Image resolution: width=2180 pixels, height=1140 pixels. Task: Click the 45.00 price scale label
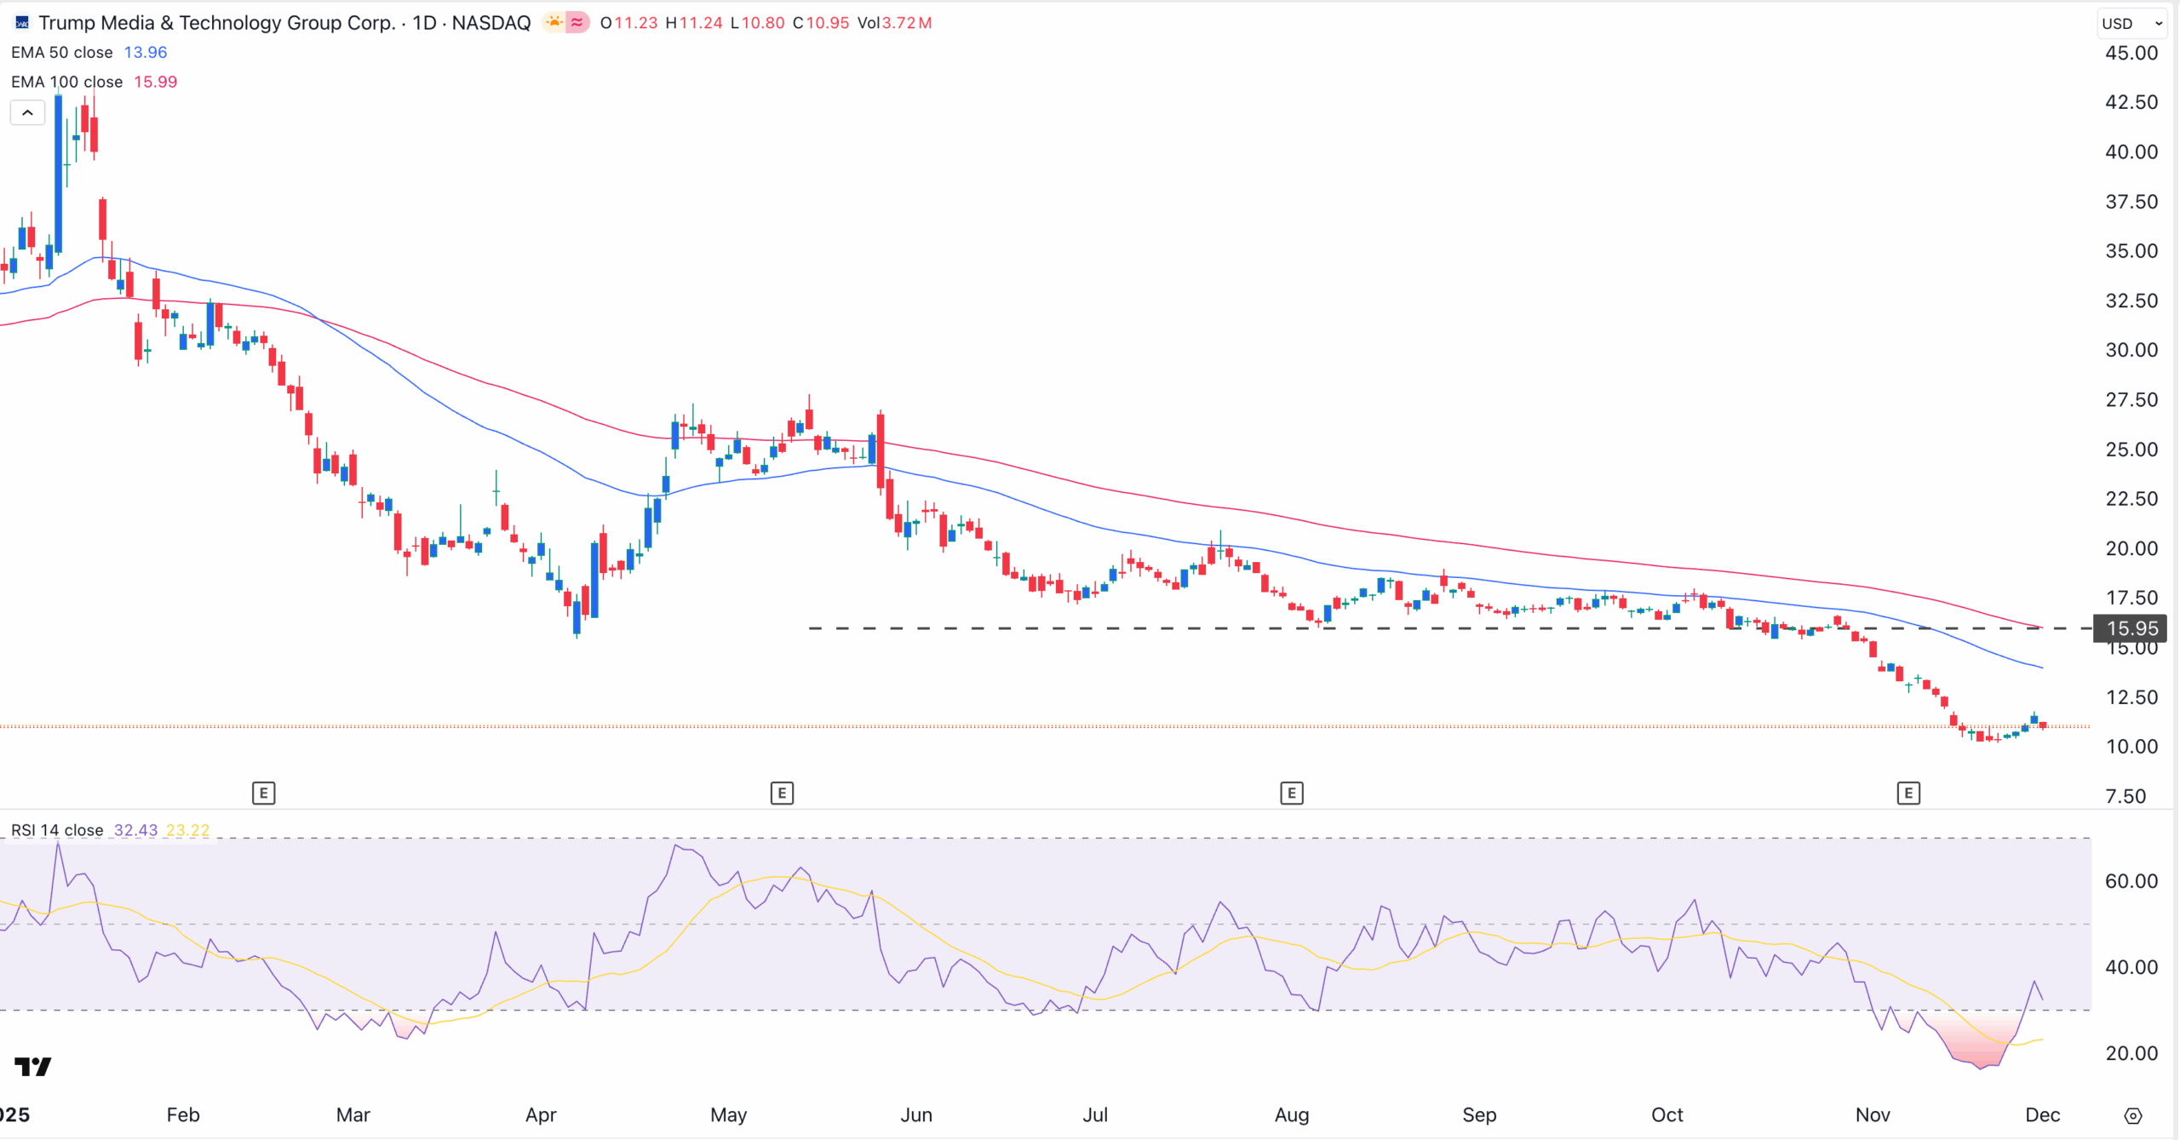(x=2131, y=53)
